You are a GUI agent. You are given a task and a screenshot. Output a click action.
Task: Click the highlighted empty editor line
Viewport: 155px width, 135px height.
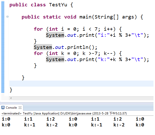[81, 84]
